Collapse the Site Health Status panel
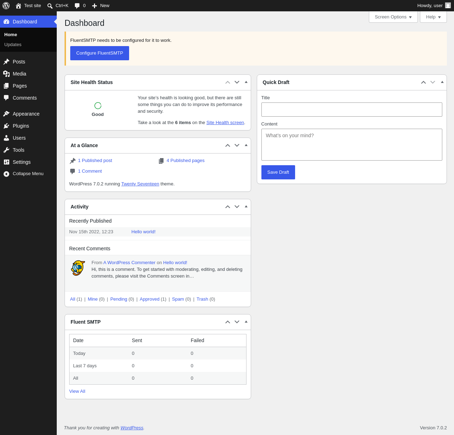The width and height of the screenshot is (454, 435). point(246,82)
